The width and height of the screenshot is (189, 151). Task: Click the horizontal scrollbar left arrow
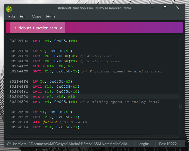[x=8, y=136]
